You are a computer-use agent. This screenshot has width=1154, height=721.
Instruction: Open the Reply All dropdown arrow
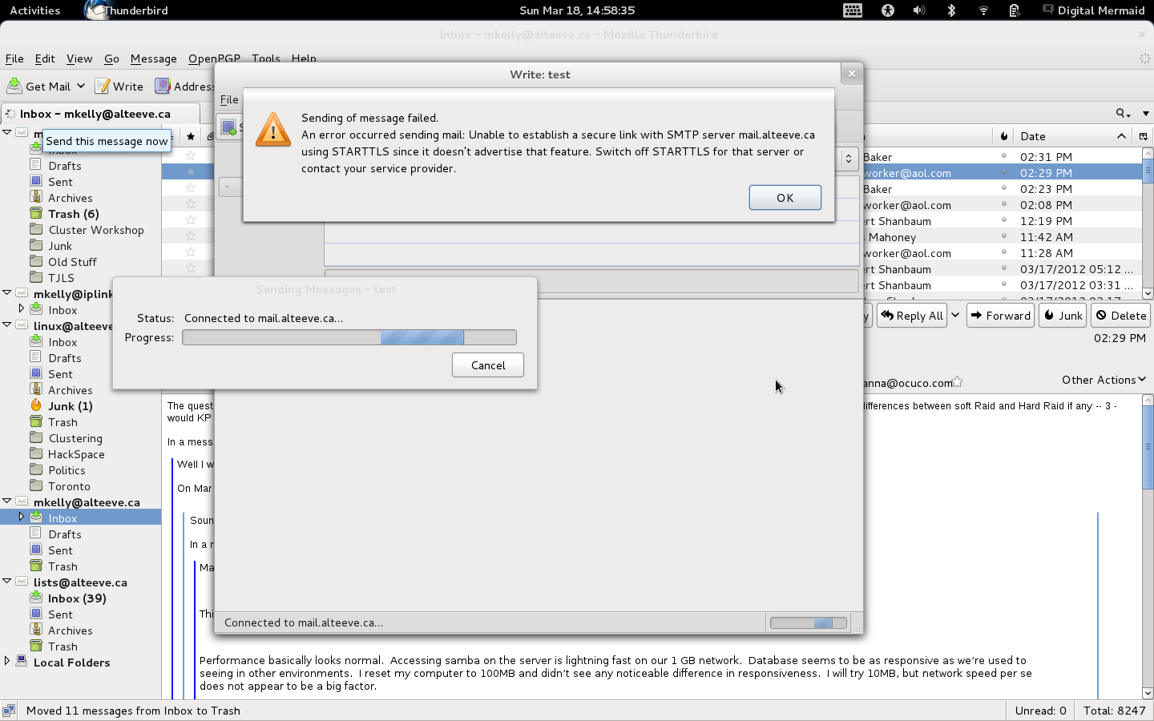[955, 316]
